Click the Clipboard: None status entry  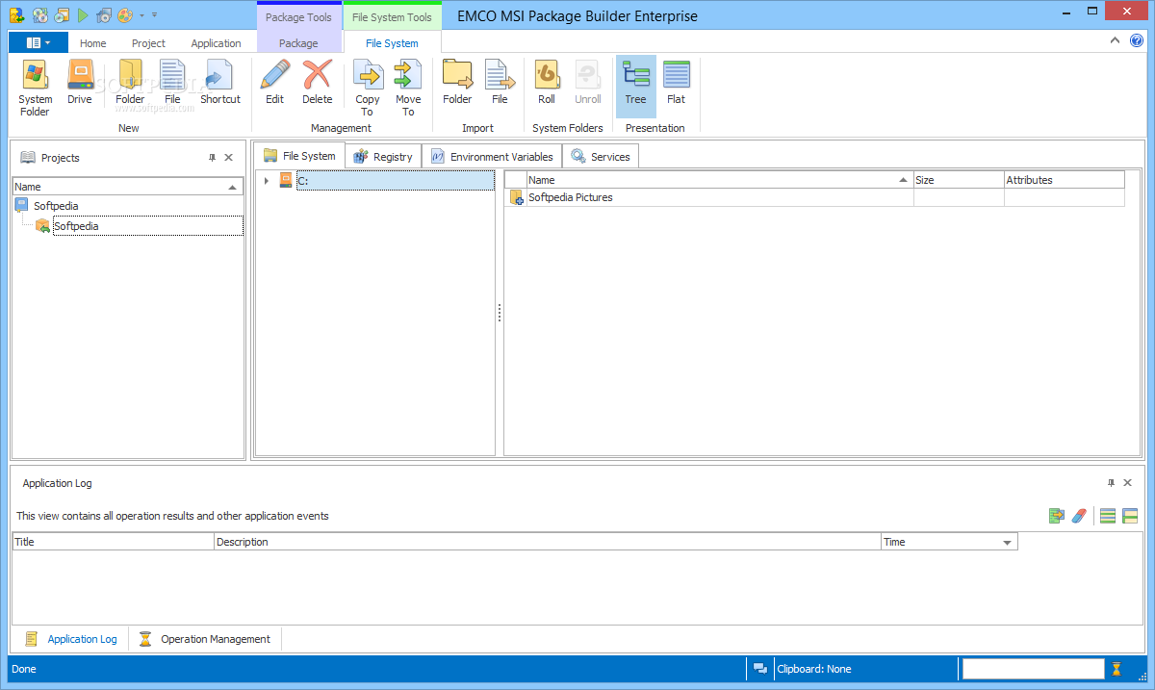click(813, 669)
